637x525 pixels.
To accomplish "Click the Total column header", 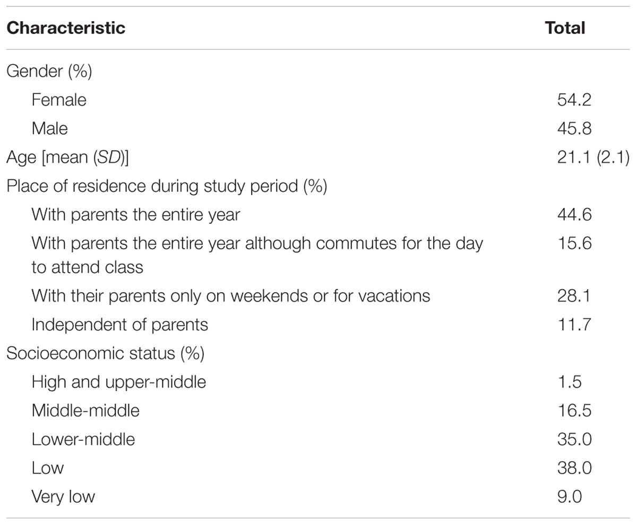I will click(565, 28).
